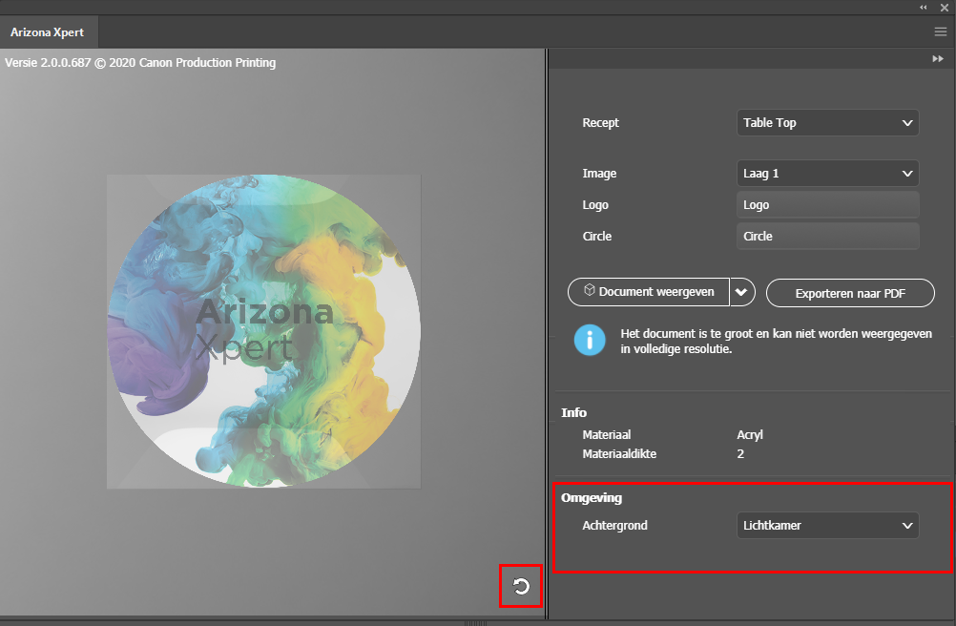Open the Achtergrond dropdown showing Lichtkamer
This screenshot has height=626, width=956.
[x=827, y=526]
